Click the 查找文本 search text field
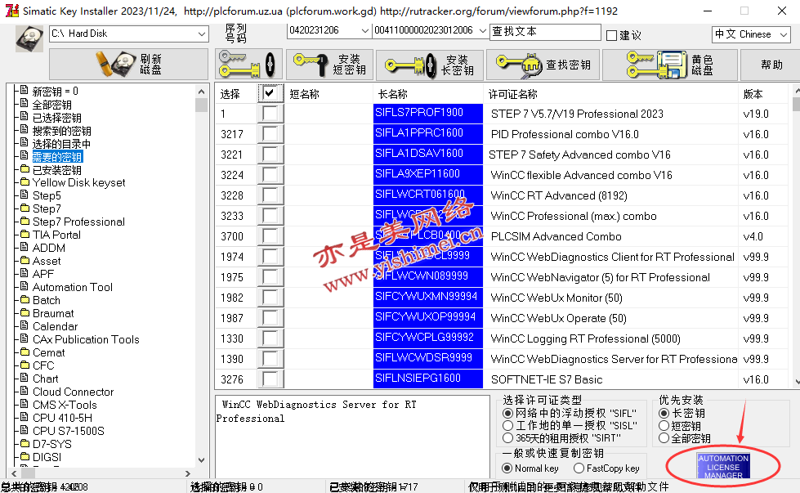Viewport: 800px width, 493px height. coord(545,32)
